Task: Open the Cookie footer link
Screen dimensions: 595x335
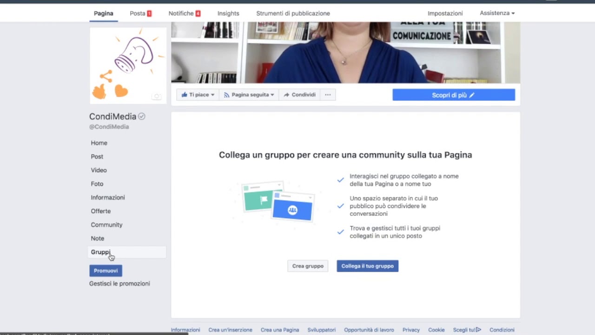Action: (x=436, y=330)
